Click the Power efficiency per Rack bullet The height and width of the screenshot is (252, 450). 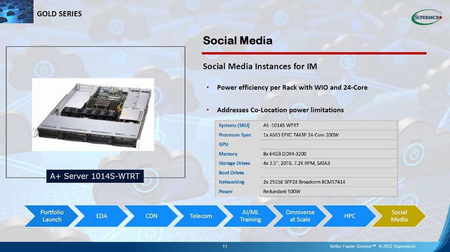pyautogui.click(x=292, y=87)
